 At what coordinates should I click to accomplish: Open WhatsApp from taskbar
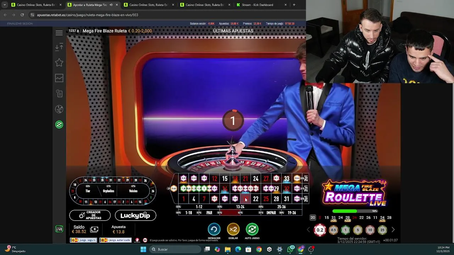(290, 249)
